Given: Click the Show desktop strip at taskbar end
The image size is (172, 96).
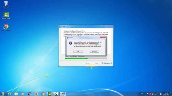Looking at the screenshot, I should pyautogui.click(x=171, y=94).
